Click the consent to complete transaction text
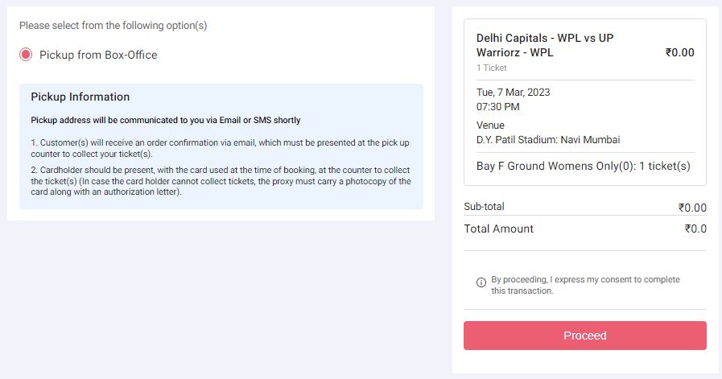722x379 pixels. (x=585, y=285)
